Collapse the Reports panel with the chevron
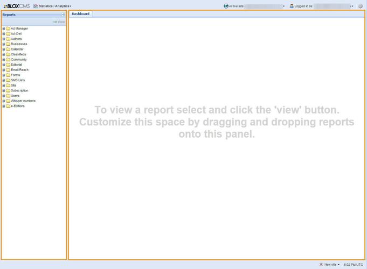The height and width of the screenshot is (269, 367). tap(64, 15)
